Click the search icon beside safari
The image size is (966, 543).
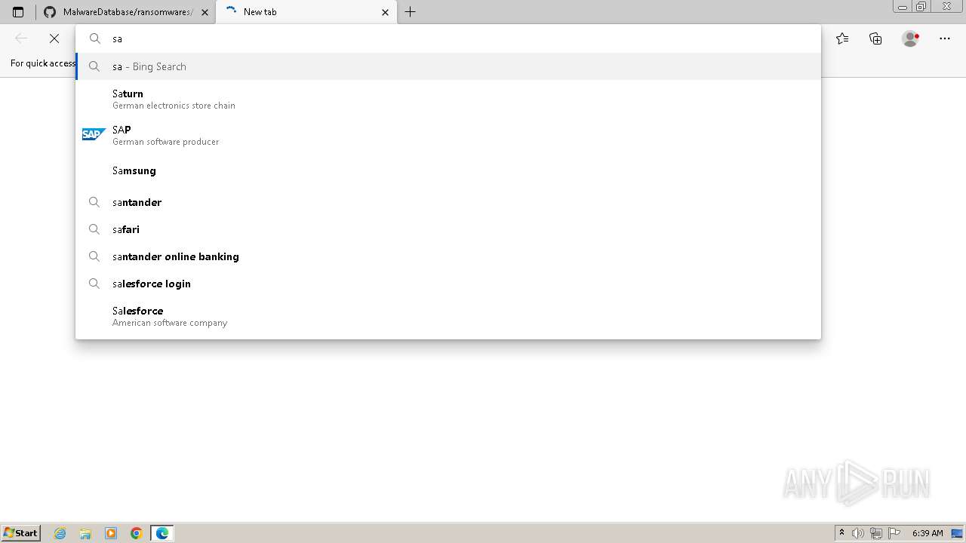click(94, 229)
